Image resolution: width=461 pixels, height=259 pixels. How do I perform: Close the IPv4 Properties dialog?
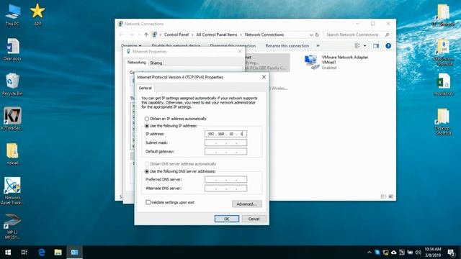(x=264, y=77)
